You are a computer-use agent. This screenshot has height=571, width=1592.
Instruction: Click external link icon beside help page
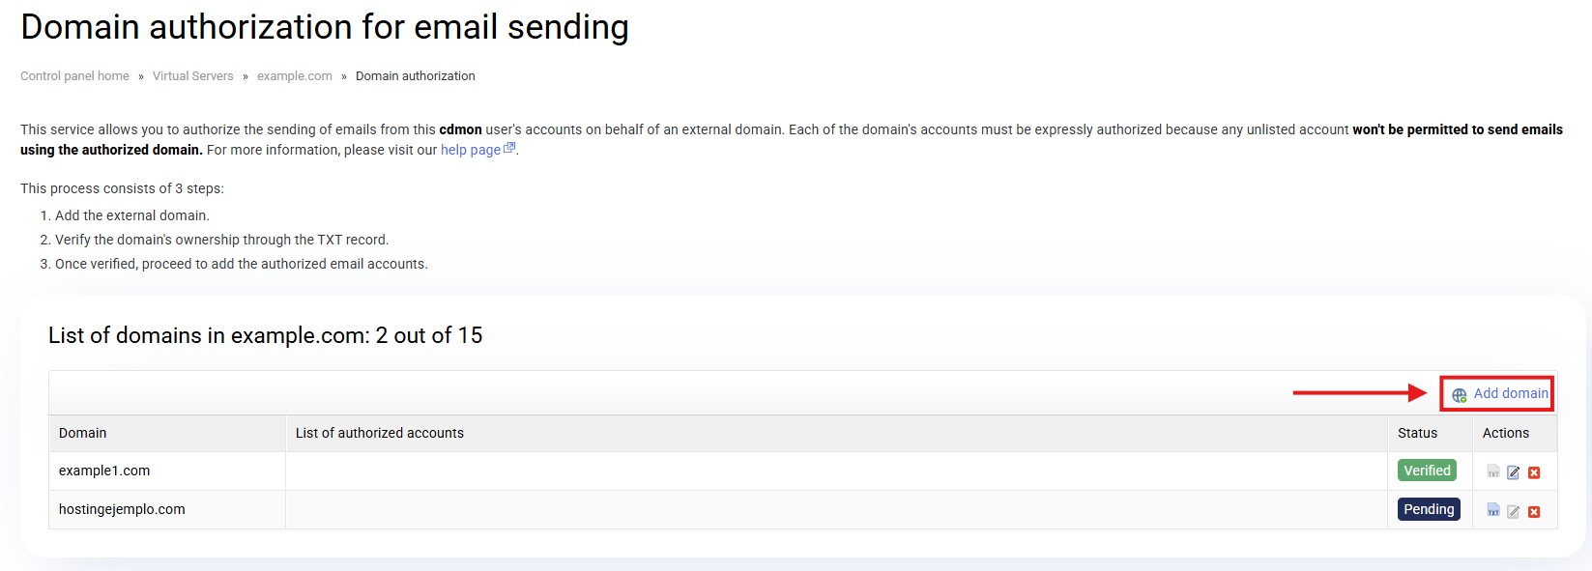point(509,149)
